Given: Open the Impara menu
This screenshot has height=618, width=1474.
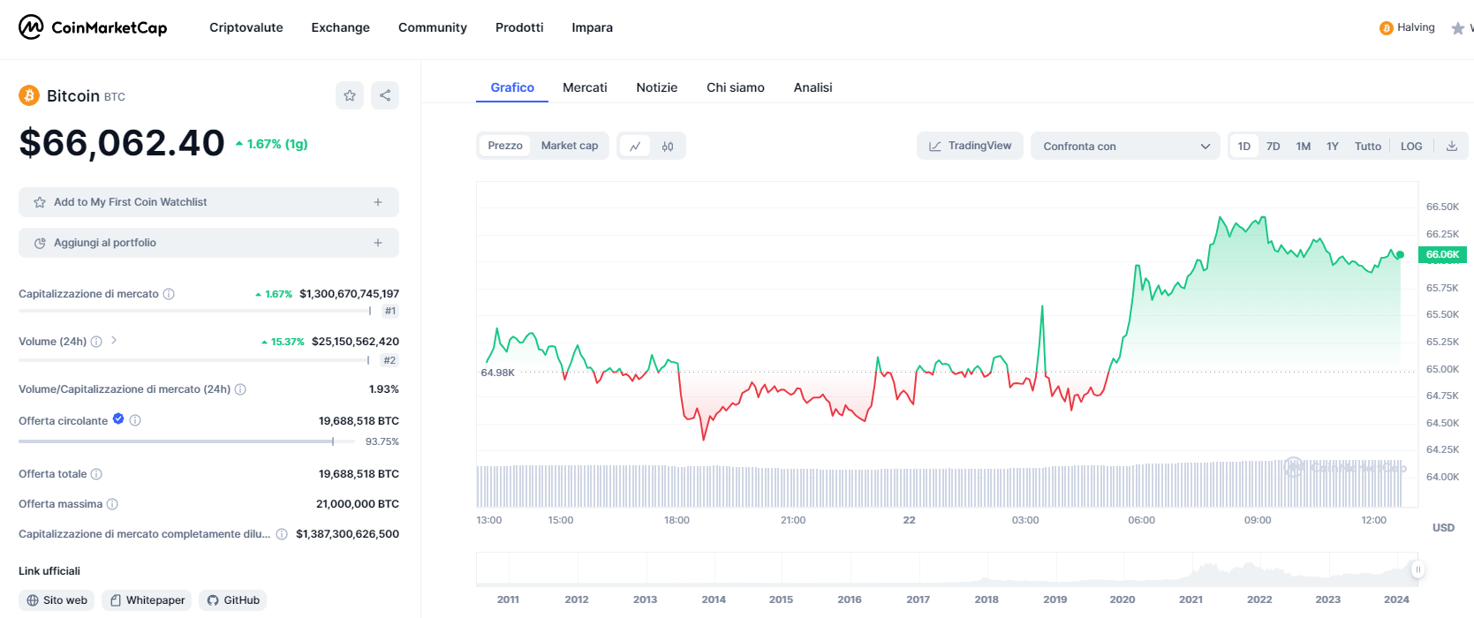Looking at the screenshot, I should (593, 27).
